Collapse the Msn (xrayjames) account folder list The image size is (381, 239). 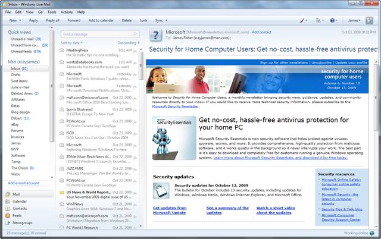[x=24, y=62]
